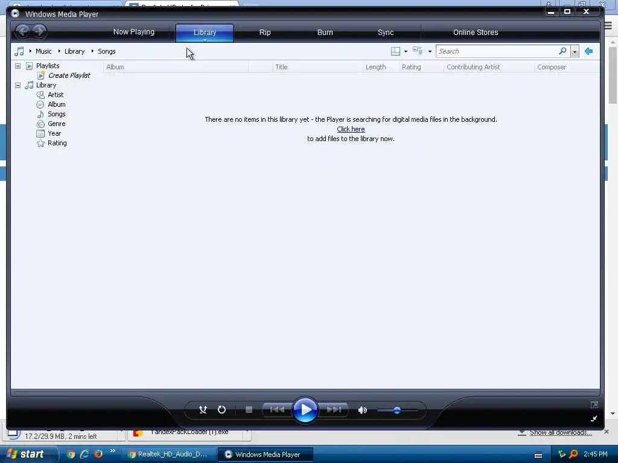Switch to compact mode icon
618x463 pixels.
tap(594, 418)
